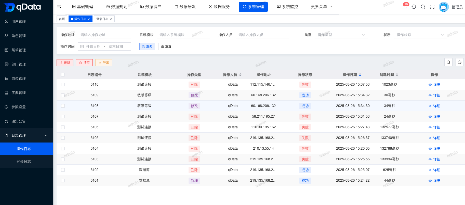Image resolution: width=465 pixels, height=205 pixels.
Task: Expand the 更多菜单 dropdown
Action: [x=321, y=7]
